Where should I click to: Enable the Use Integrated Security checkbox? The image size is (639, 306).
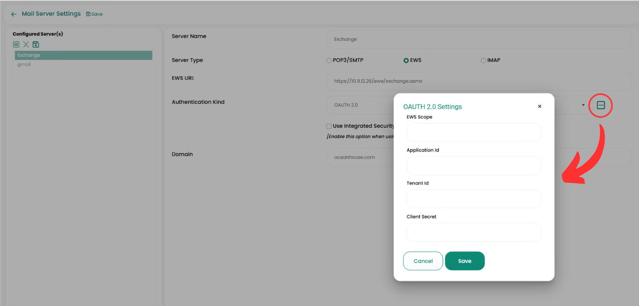tap(329, 126)
